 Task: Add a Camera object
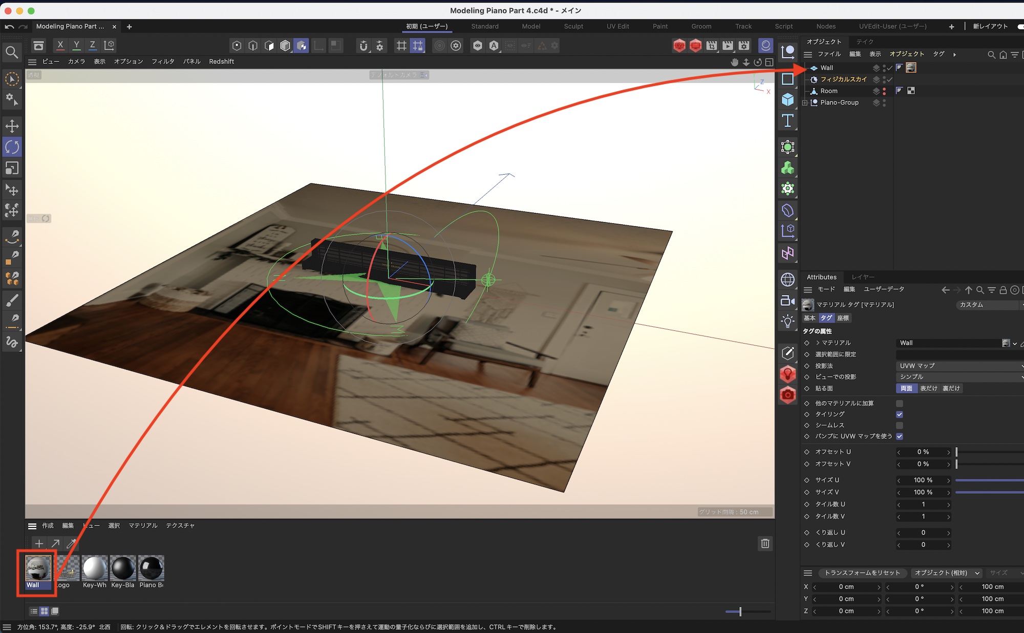[787, 301]
